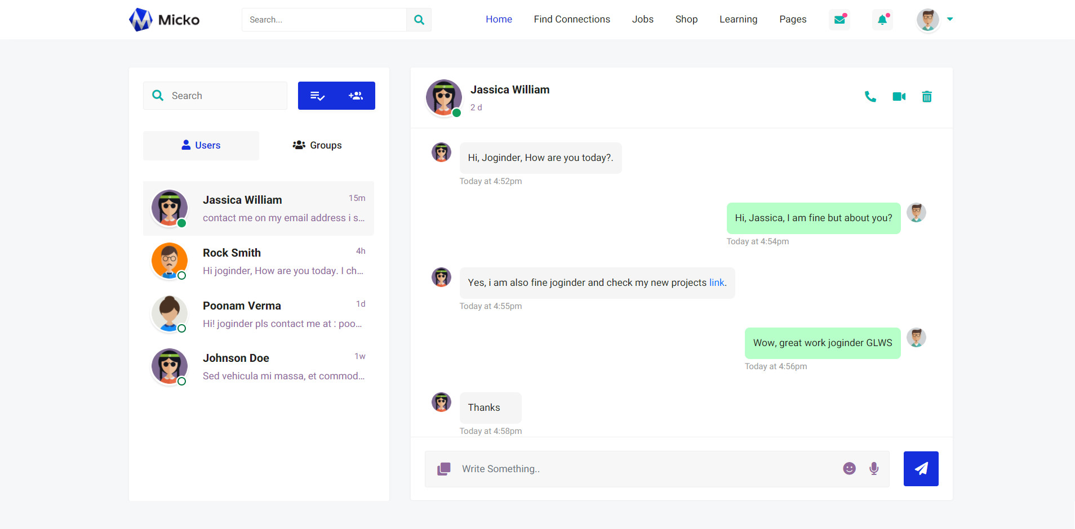Open the notifications bell icon
The image size is (1075, 529).
pyautogui.click(x=882, y=20)
